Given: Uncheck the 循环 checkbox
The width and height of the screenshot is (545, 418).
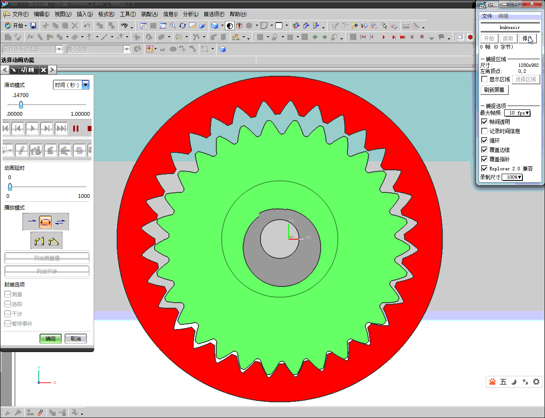Looking at the screenshot, I should tap(485, 140).
